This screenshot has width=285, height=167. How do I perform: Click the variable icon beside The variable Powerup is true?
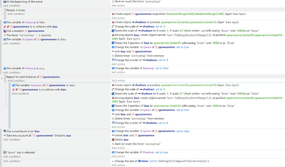[x=5, y=68]
